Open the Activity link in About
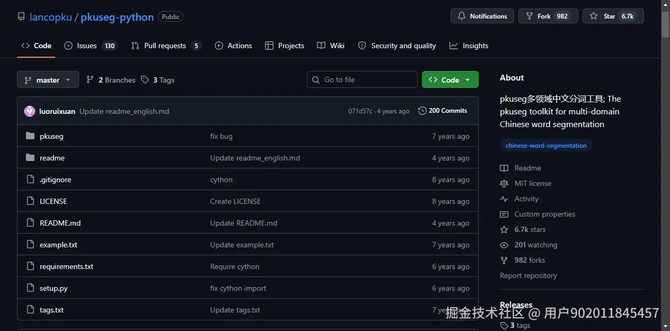 coord(519,199)
